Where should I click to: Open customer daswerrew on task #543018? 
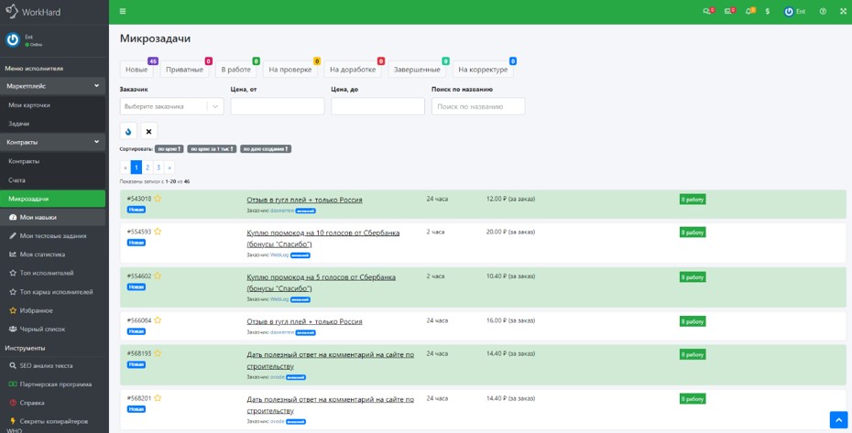pyautogui.click(x=282, y=211)
